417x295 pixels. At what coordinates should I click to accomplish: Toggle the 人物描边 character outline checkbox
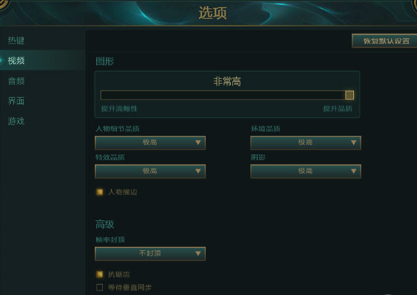[100, 192]
